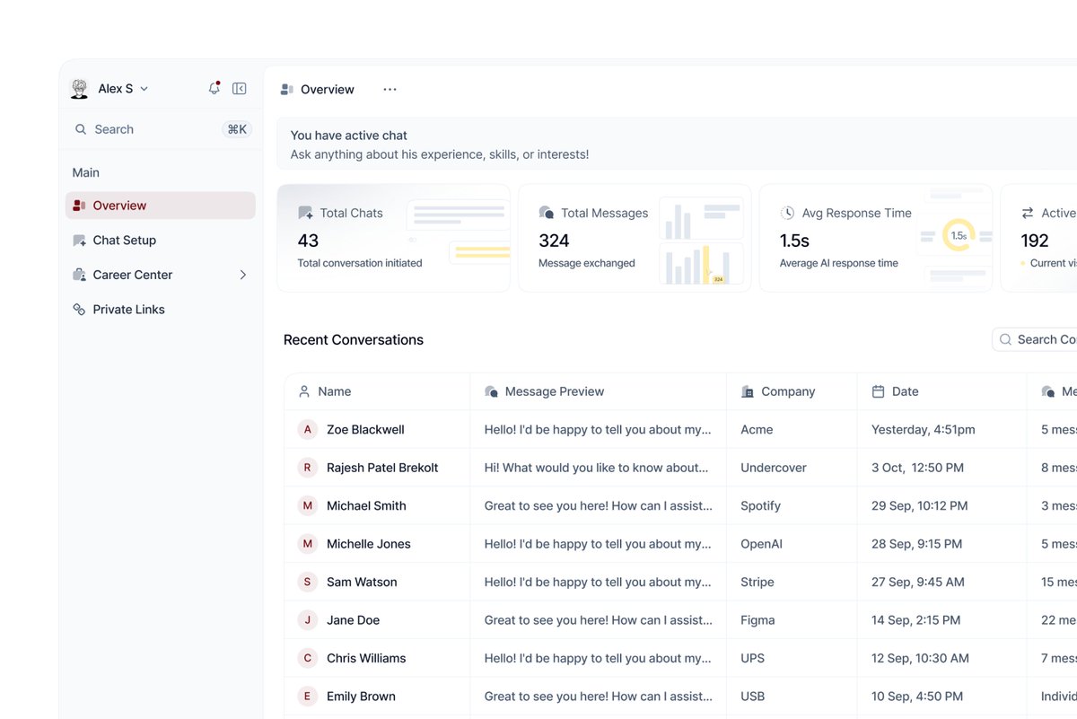Sort by the Date column header
The height and width of the screenshot is (719, 1077).
(941, 391)
